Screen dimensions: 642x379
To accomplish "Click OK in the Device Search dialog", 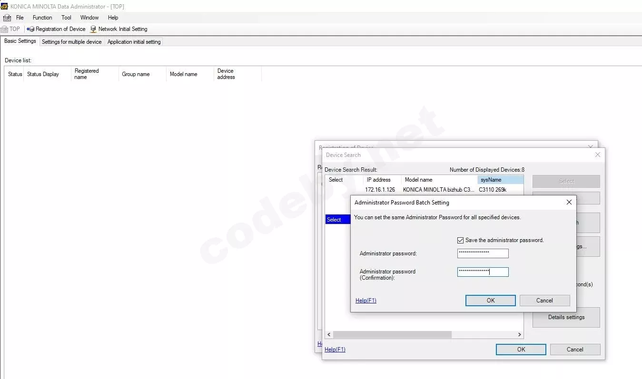I will pyautogui.click(x=521, y=350).
